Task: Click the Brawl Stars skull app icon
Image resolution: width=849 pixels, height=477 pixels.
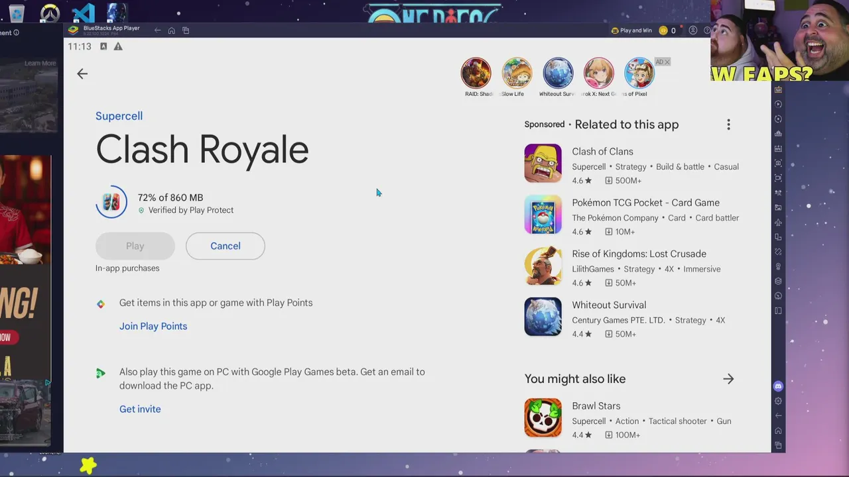Action: [543, 418]
